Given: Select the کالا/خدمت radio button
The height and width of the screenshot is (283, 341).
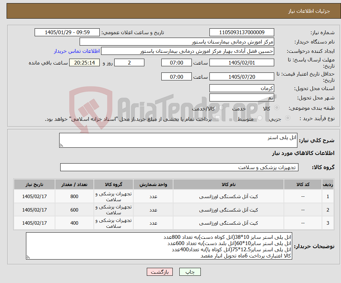Looking at the screenshot, I should point(221,108).
